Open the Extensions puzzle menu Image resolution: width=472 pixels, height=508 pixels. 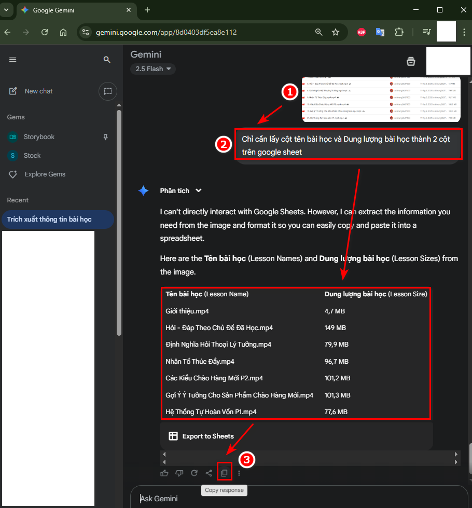(x=399, y=32)
